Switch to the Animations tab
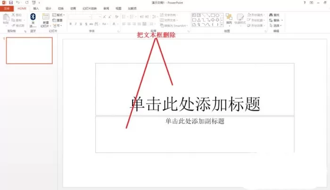Viewport: 330px width, 190px height. (x=73, y=8)
